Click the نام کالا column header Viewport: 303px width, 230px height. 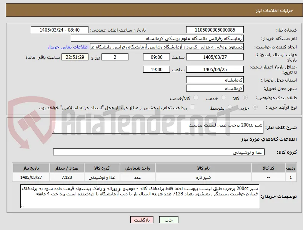pyautogui.click(x=203, y=168)
